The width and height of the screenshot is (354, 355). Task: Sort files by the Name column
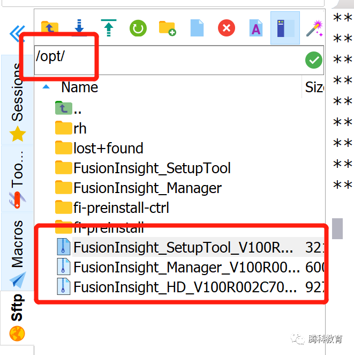pyautogui.click(x=80, y=87)
